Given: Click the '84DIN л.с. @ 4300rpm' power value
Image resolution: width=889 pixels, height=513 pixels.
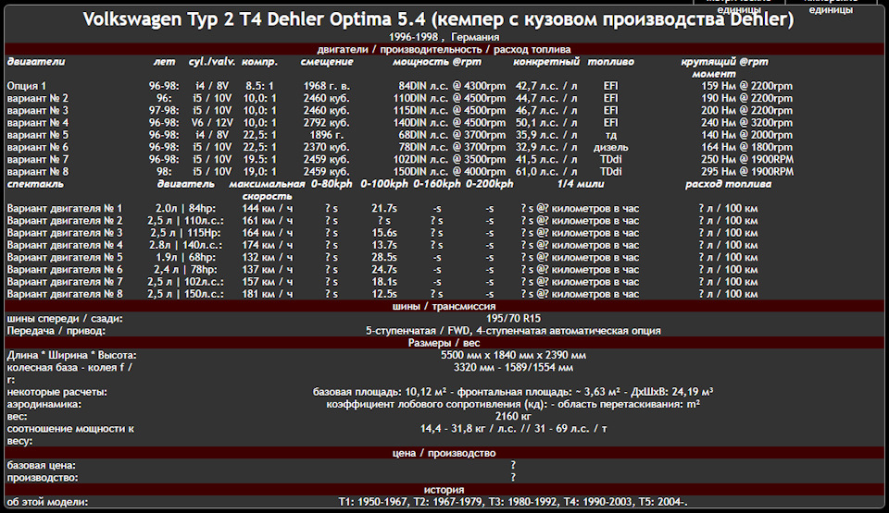Looking at the screenshot, I should pos(451,86).
